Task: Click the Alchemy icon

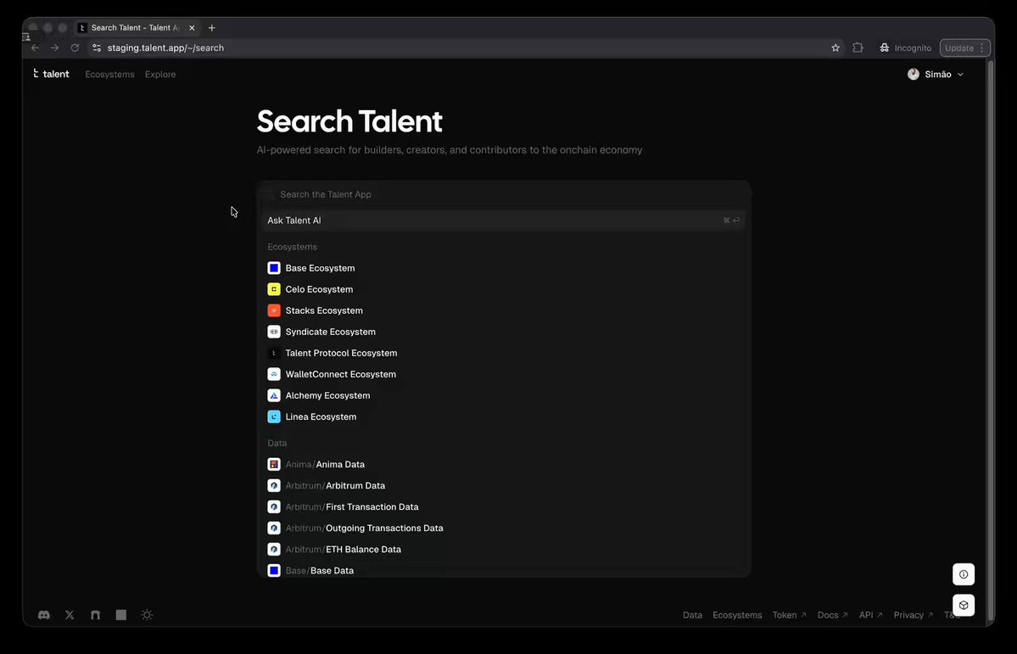Action: tap(274, 395)
